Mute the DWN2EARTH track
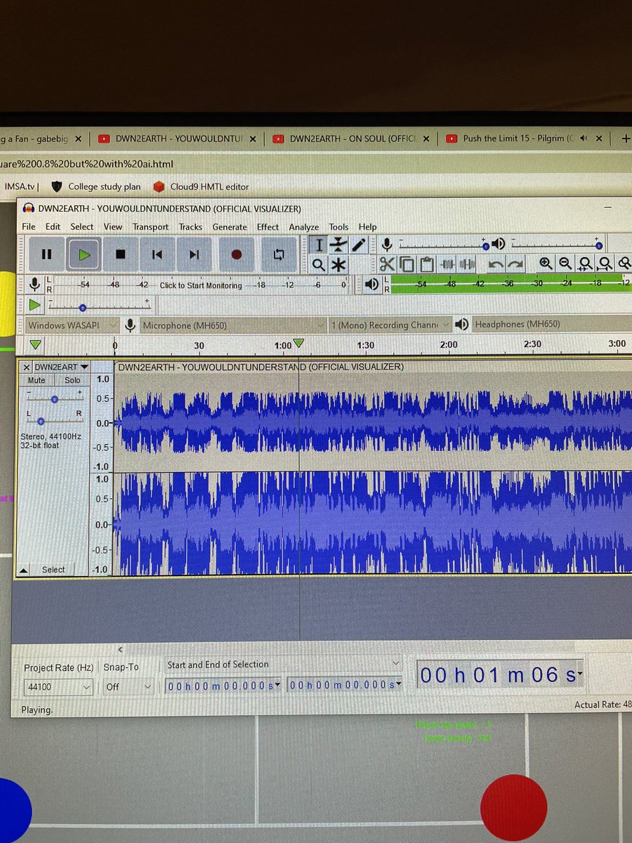 coord(37,380)
